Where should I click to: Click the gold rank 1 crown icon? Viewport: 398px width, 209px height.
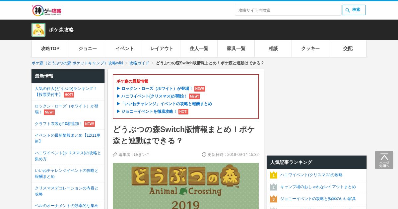pyautogui.click(x=274, y=175)
